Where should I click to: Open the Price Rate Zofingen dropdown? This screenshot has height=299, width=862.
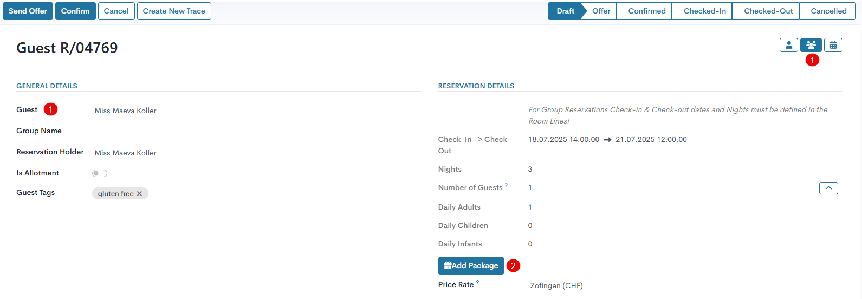[556, 286]
